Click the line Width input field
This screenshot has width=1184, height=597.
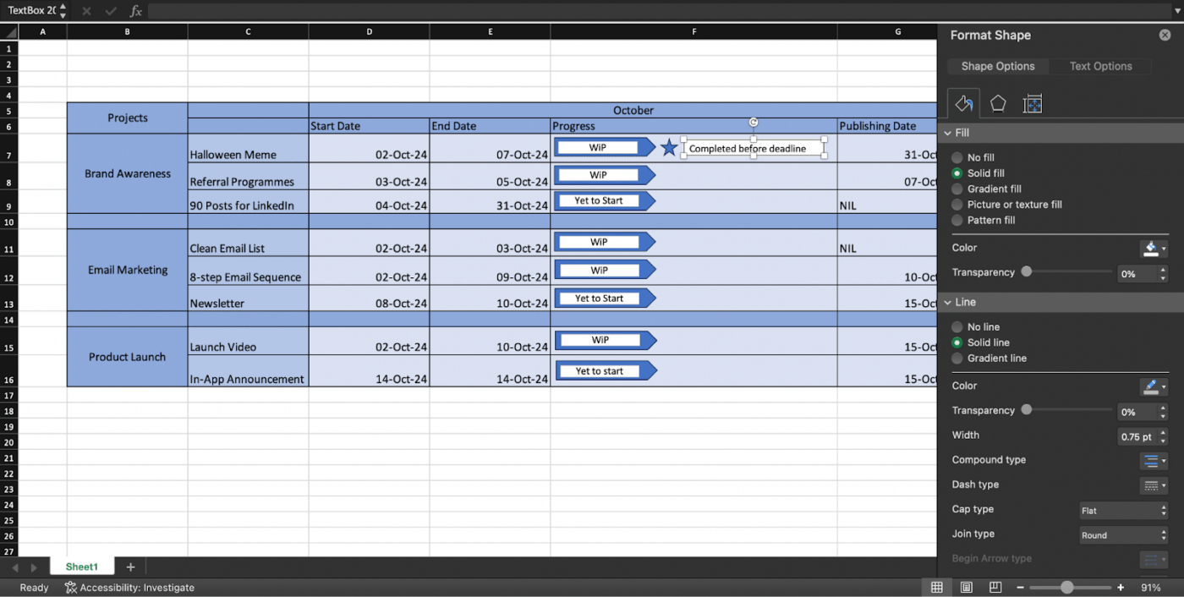click(x=1137, y=437)
